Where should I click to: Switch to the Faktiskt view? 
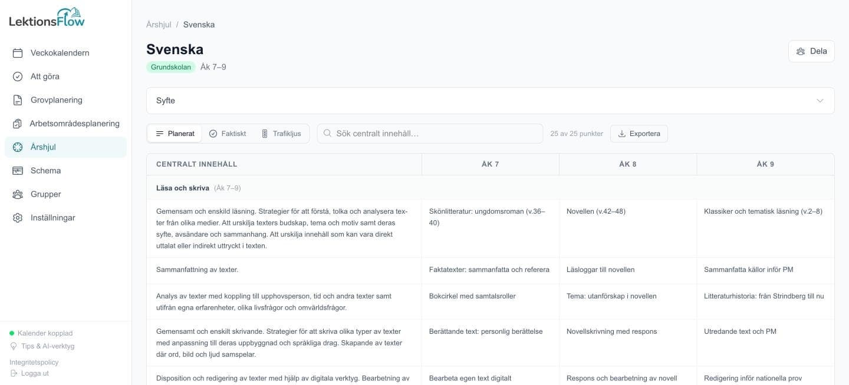[x=228, y=134]
